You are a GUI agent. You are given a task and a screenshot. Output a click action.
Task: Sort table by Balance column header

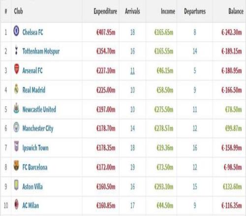tap(236, 11)
